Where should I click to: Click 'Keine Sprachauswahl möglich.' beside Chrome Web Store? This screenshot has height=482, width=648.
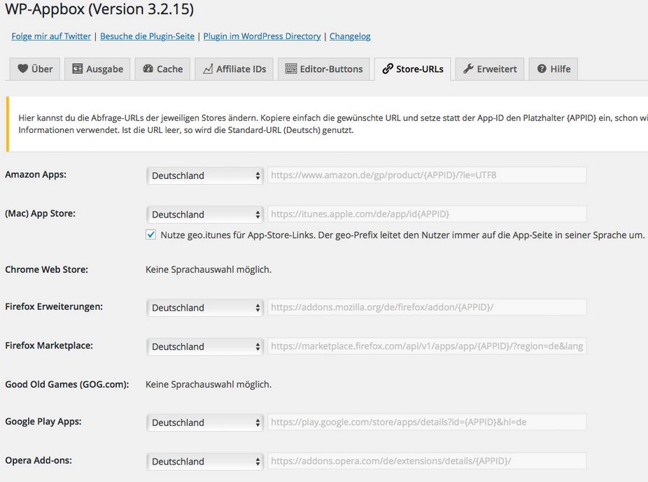click(x=209, y=270)
